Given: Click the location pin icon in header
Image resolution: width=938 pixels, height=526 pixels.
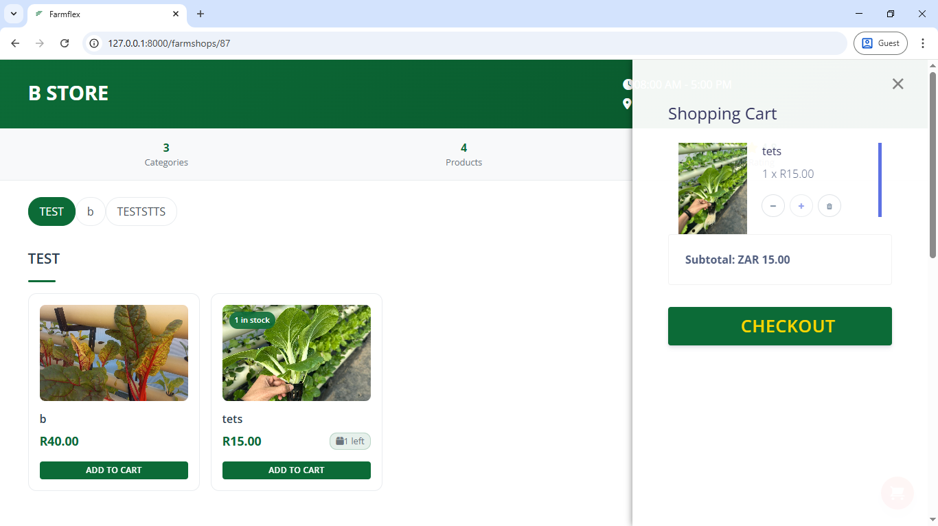Looking at the screenshot, I should pyautogui.click(x=627, y=104).
